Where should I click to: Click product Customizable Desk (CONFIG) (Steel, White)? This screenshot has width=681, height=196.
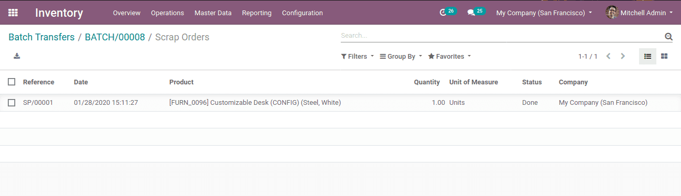pos(255,103)
